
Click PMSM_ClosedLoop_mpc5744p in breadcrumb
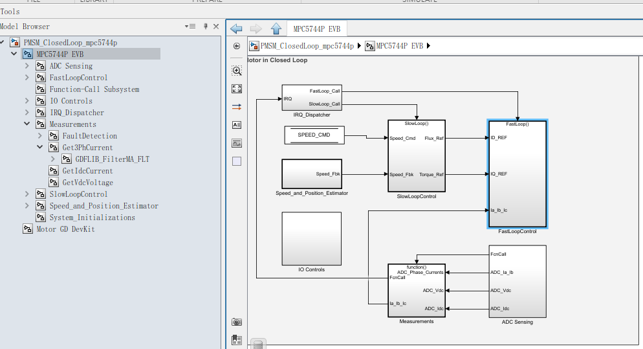[307, 45]
